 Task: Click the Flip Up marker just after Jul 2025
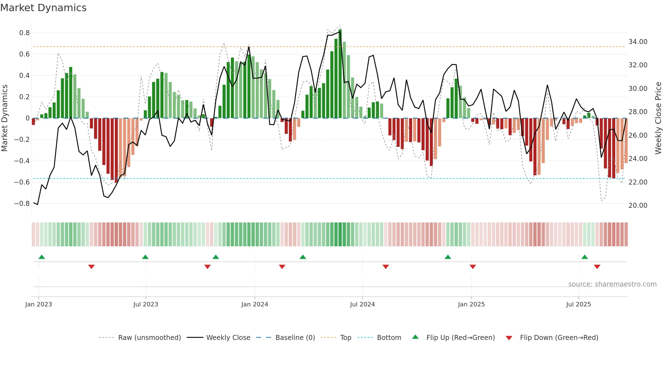[585, 257]
